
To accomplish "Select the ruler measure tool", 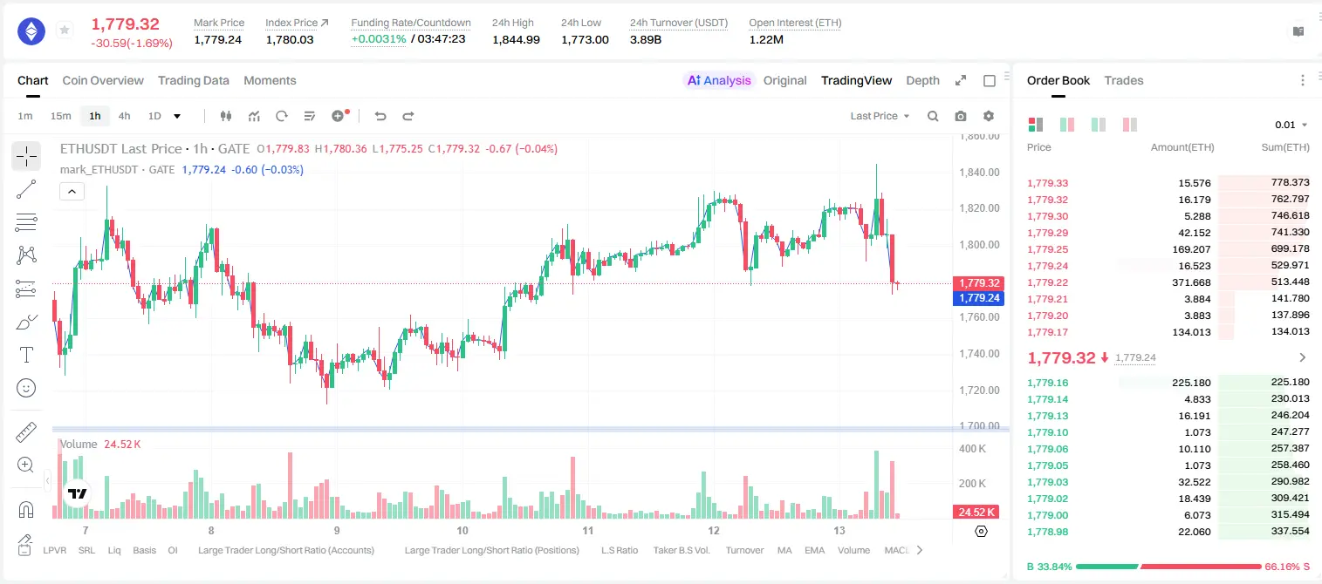I will 26,431.
